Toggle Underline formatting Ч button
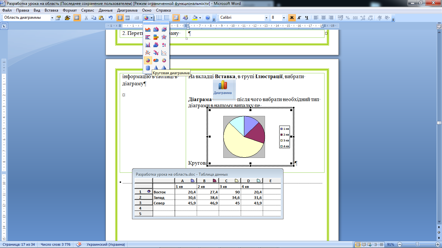Image resolution: width=442 pixels, height=248 pixels. (x=307, y=18)
